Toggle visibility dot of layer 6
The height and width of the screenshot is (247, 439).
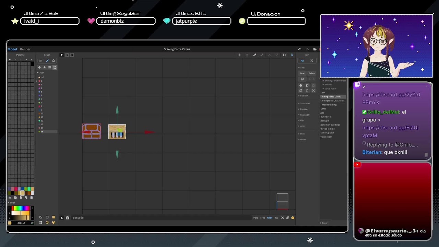coord(39,99)
